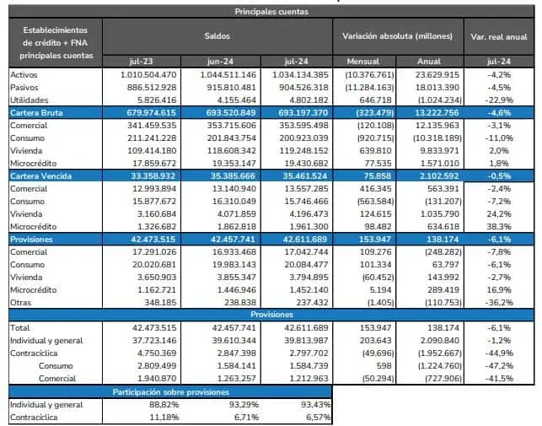Click Activos jun-24 value "1.044.511.146"
This screenshot has width=542, height=426.
[228, 75]
